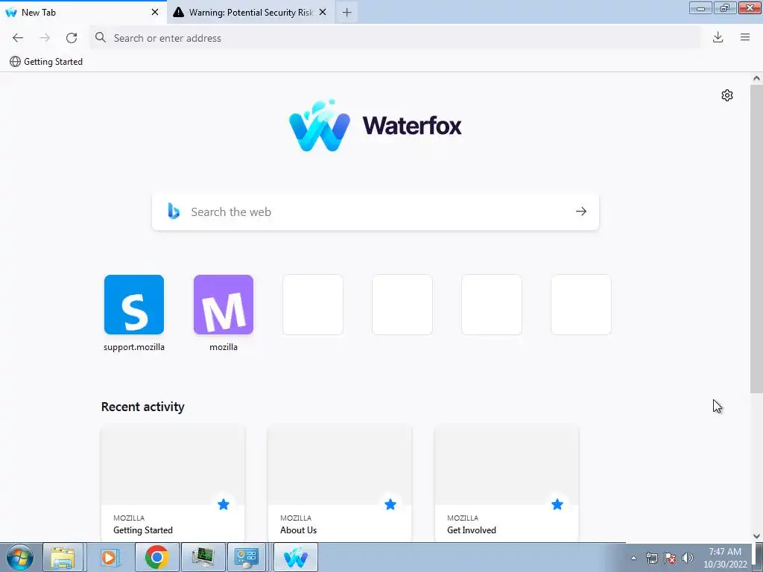Open the About Us activity card

click(x=340, y=483)
